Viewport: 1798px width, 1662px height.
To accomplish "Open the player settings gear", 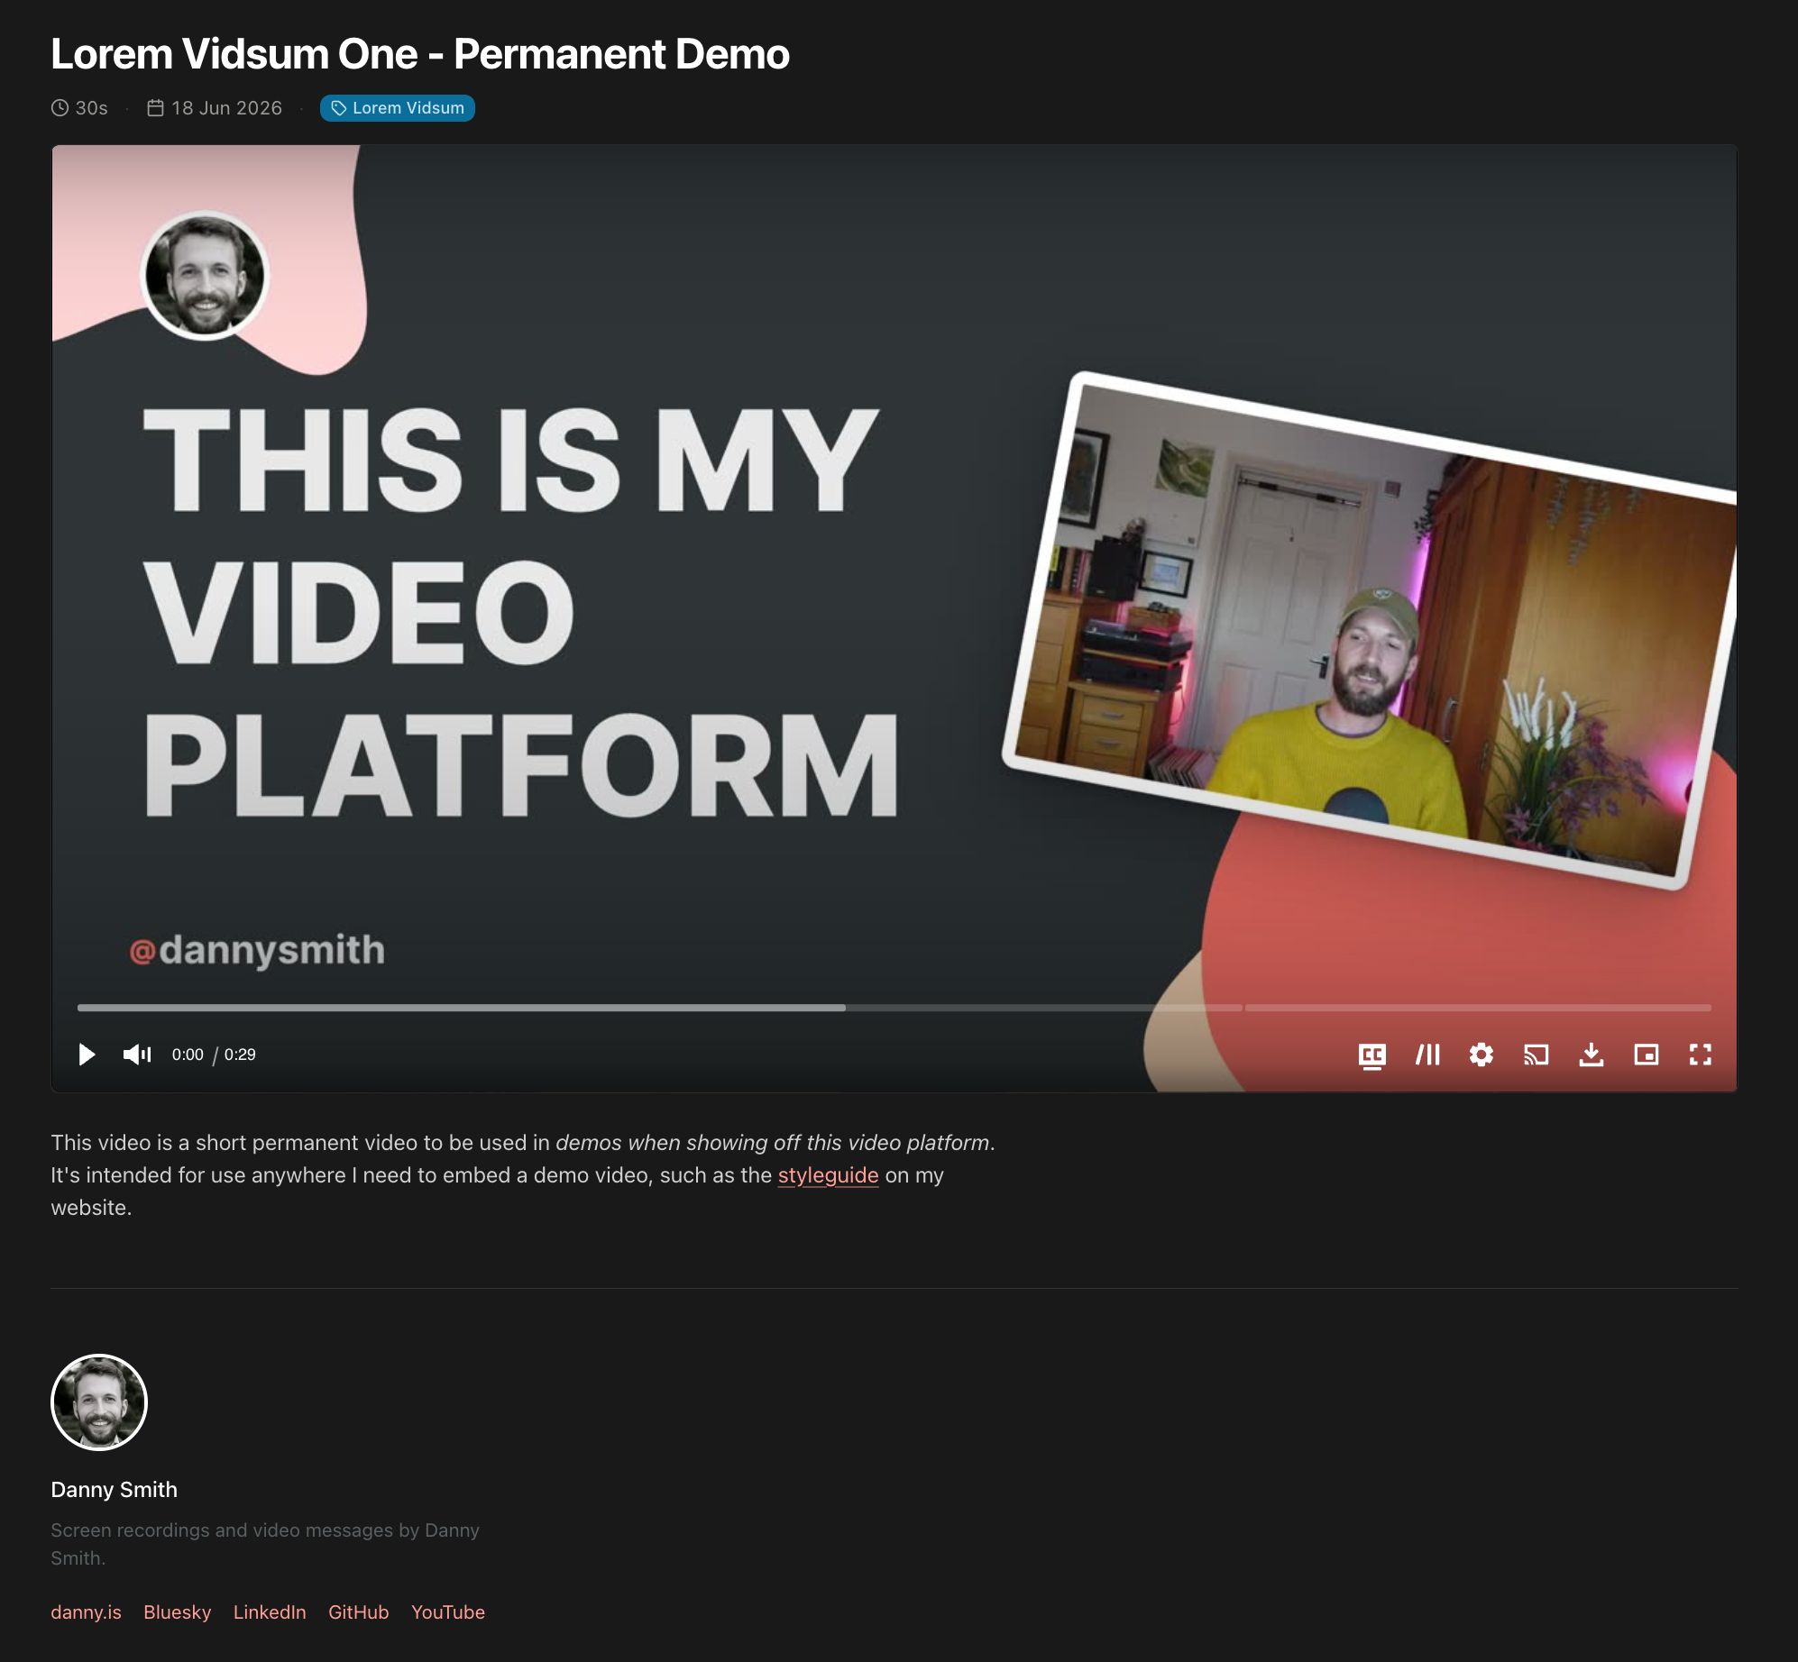I will click(1482, 1055).
